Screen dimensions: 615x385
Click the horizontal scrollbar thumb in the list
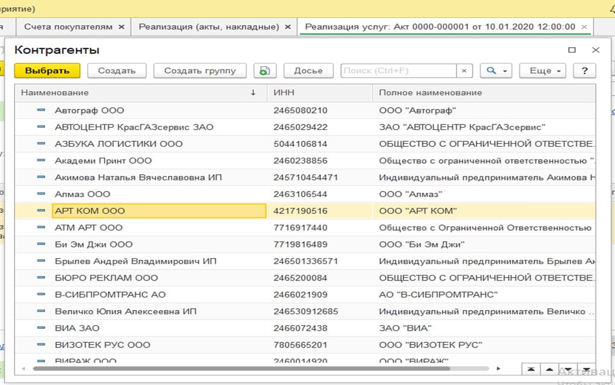pos(241,369)
